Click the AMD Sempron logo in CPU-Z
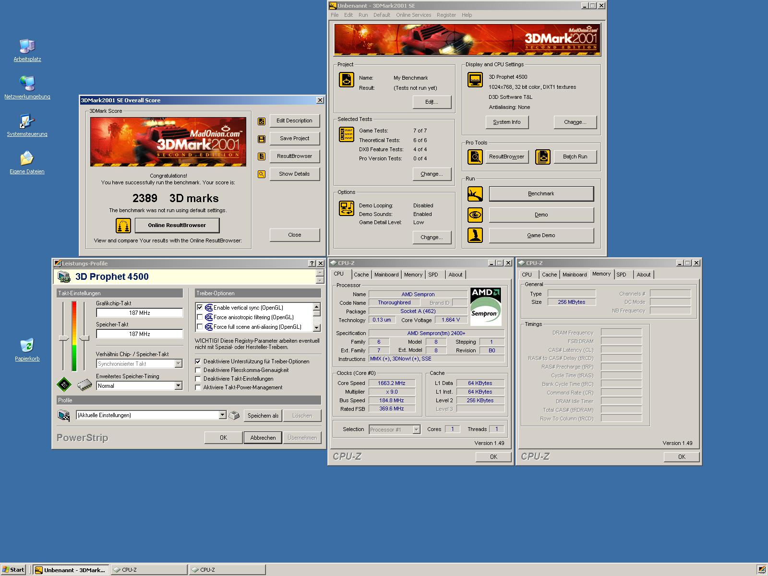The height and width of the screenshot is (576, 768). click(486, 306)
